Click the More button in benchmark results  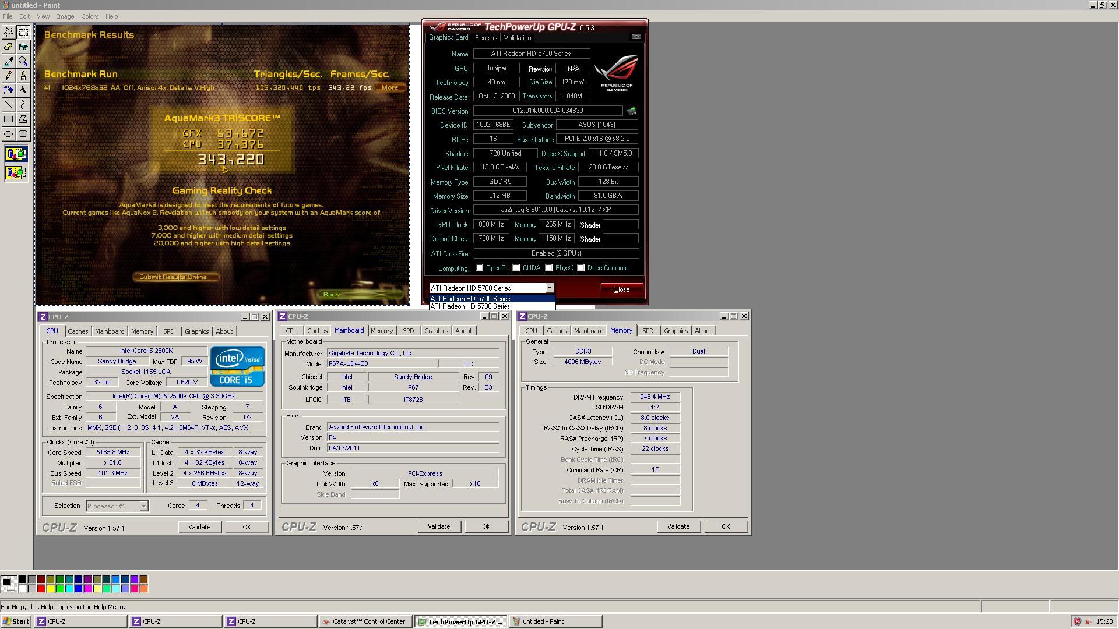click(390, 87)
